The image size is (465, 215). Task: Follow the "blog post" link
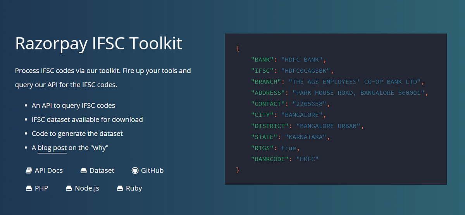click(52, 148)
